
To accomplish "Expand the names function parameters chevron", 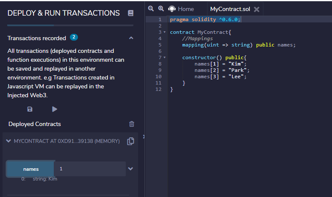I will (x=130, y=169).
